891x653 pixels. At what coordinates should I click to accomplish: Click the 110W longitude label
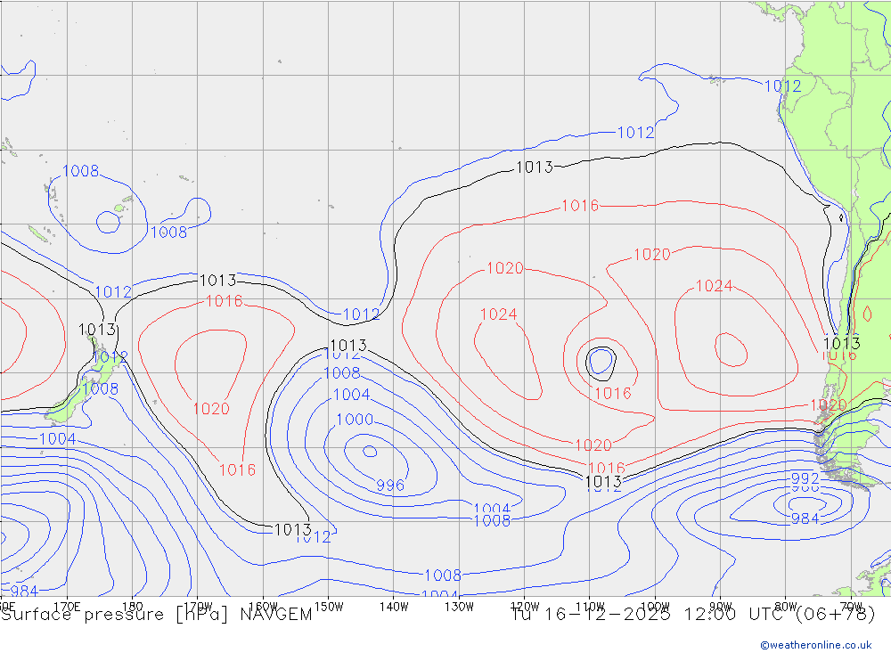(x=590, y=607)
